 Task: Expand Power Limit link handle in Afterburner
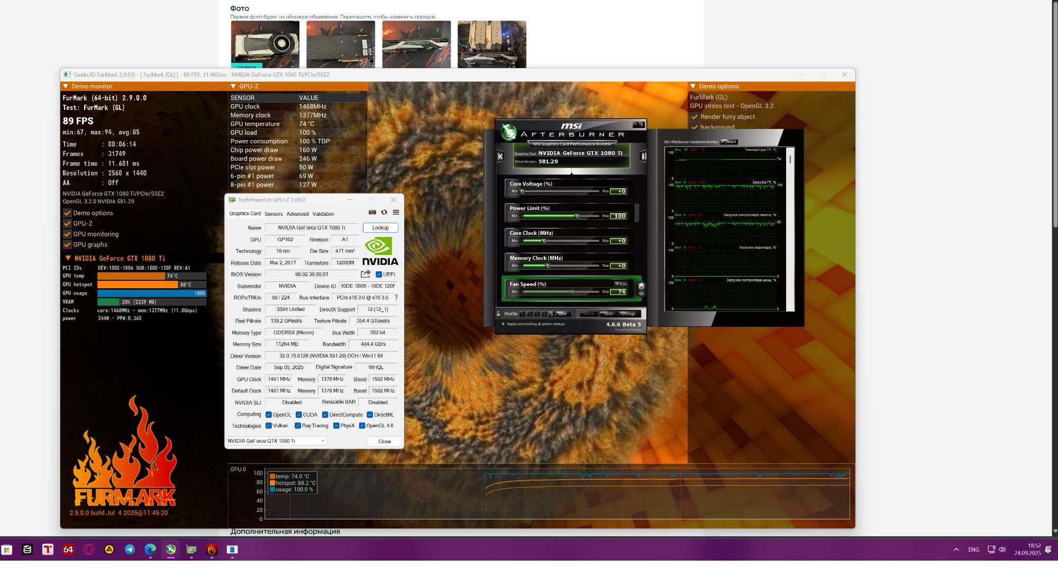[636, 212]
